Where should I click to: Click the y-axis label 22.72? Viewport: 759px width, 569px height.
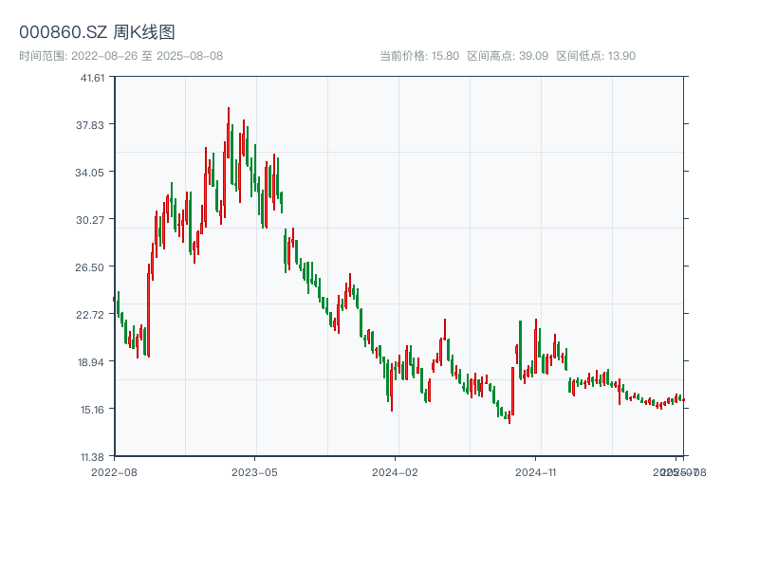(90, 315)
